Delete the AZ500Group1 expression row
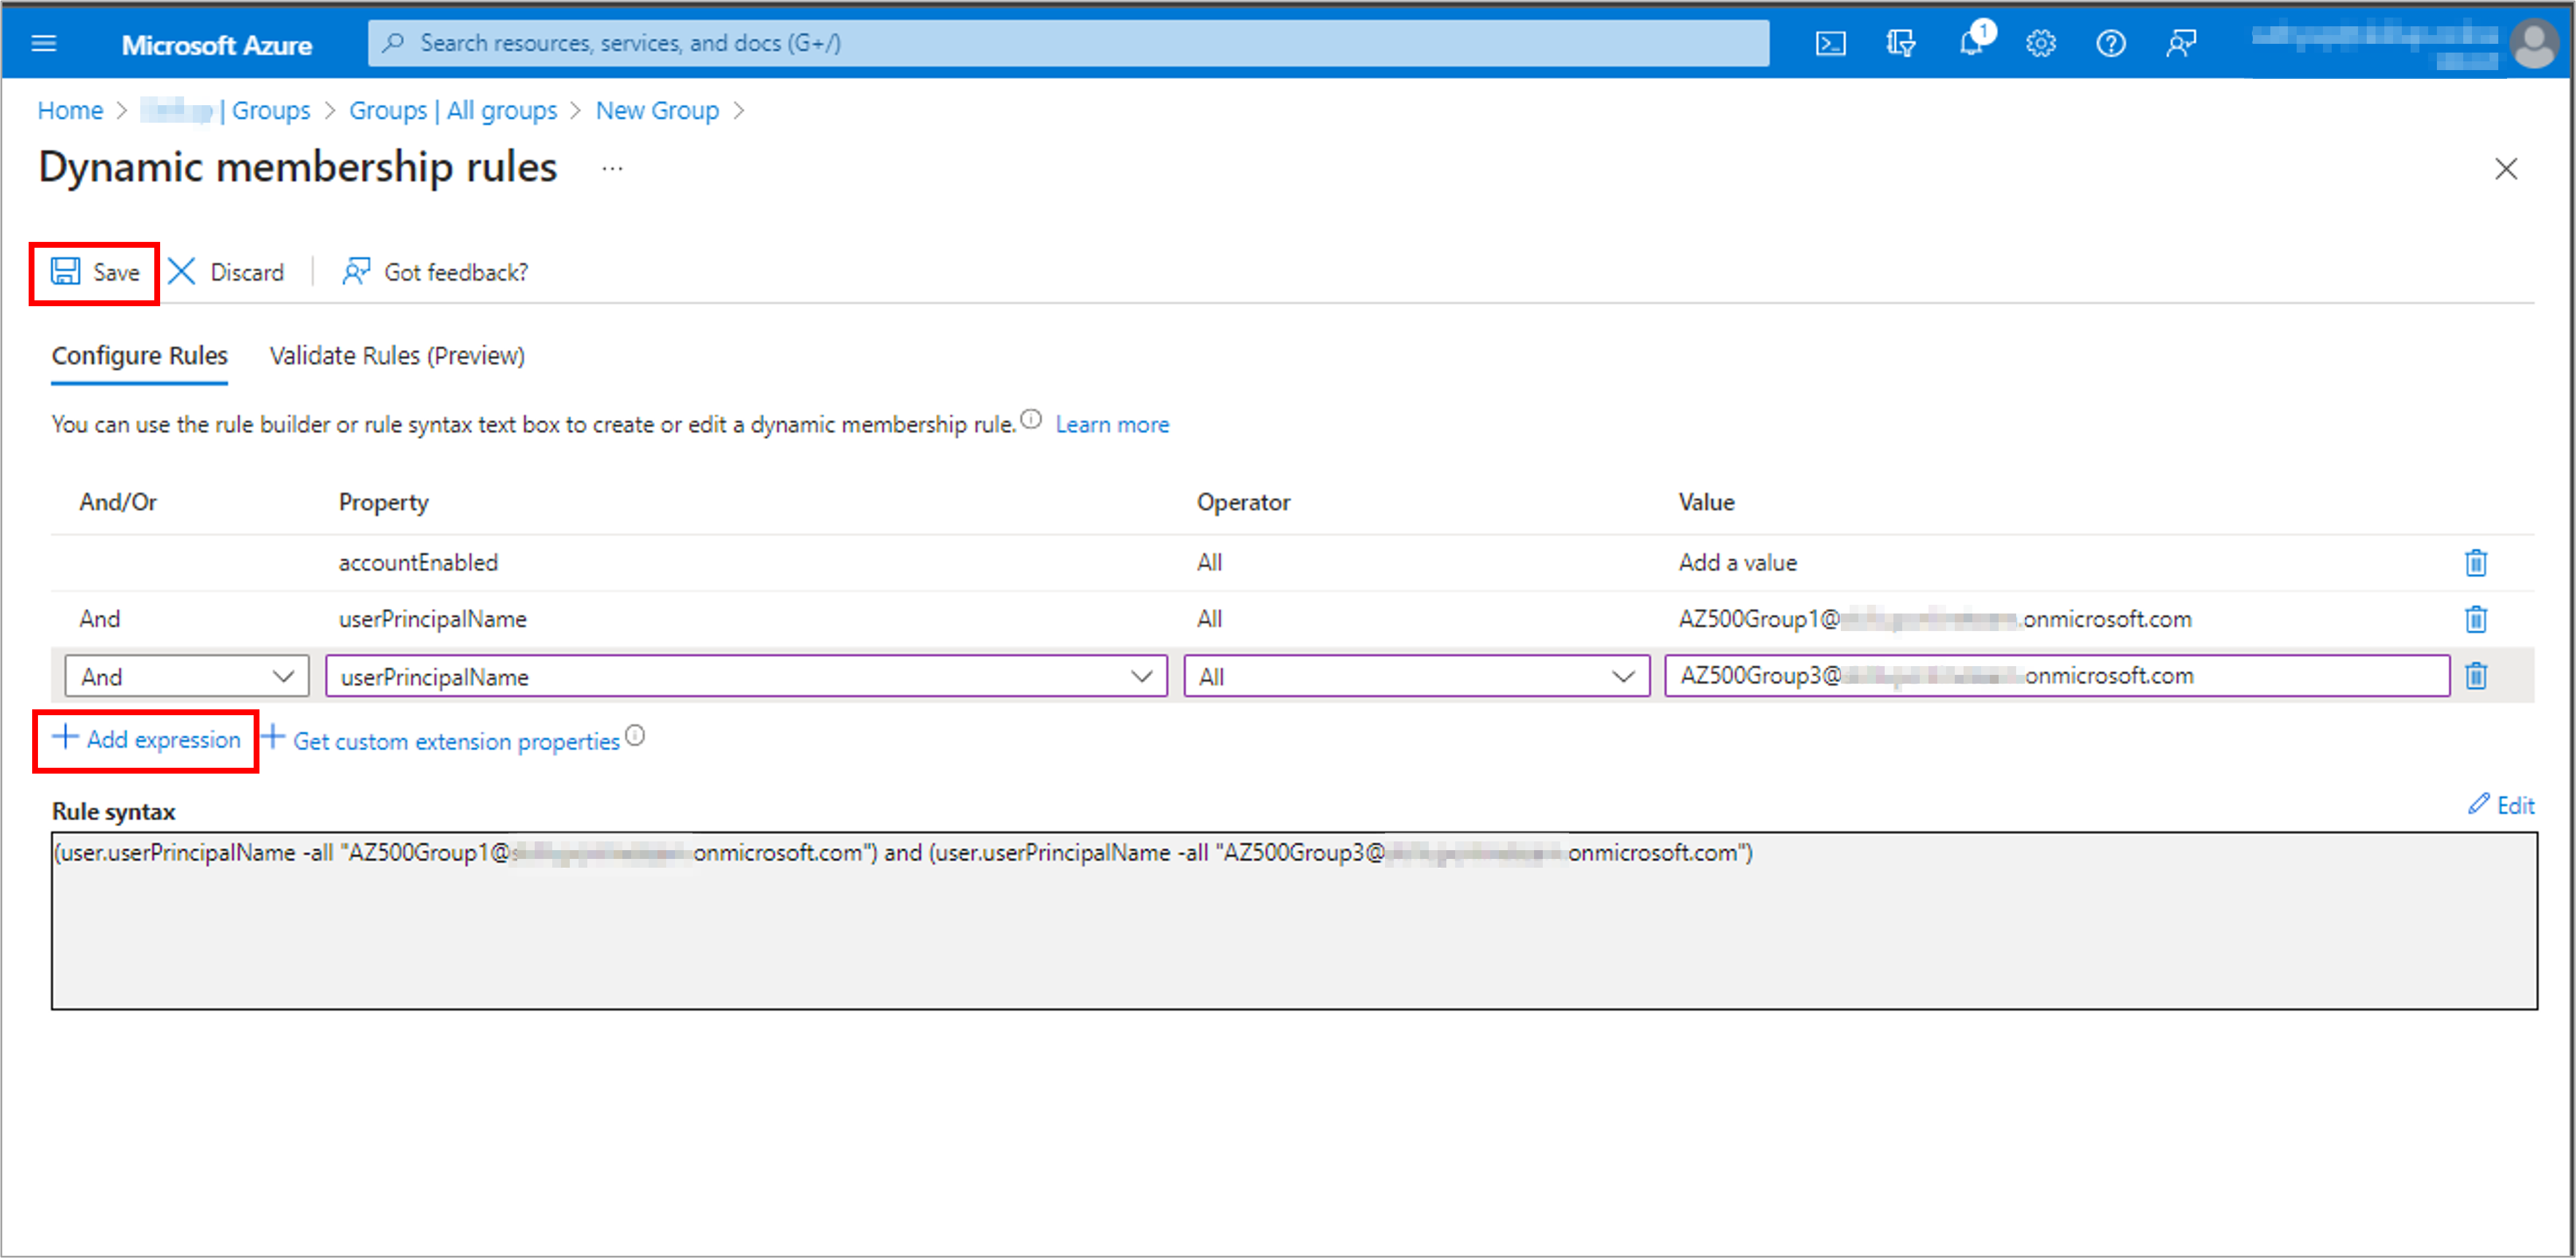The width and height of the screenshot is (2576, 1258). [x=2476, y=619]
